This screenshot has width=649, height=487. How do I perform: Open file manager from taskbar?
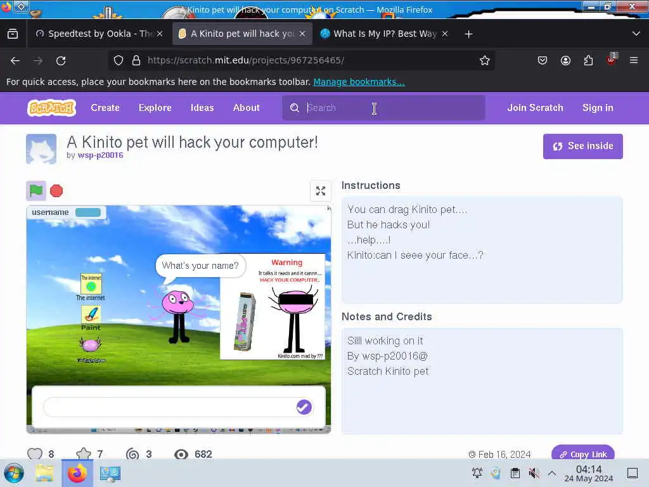(44, 473)
